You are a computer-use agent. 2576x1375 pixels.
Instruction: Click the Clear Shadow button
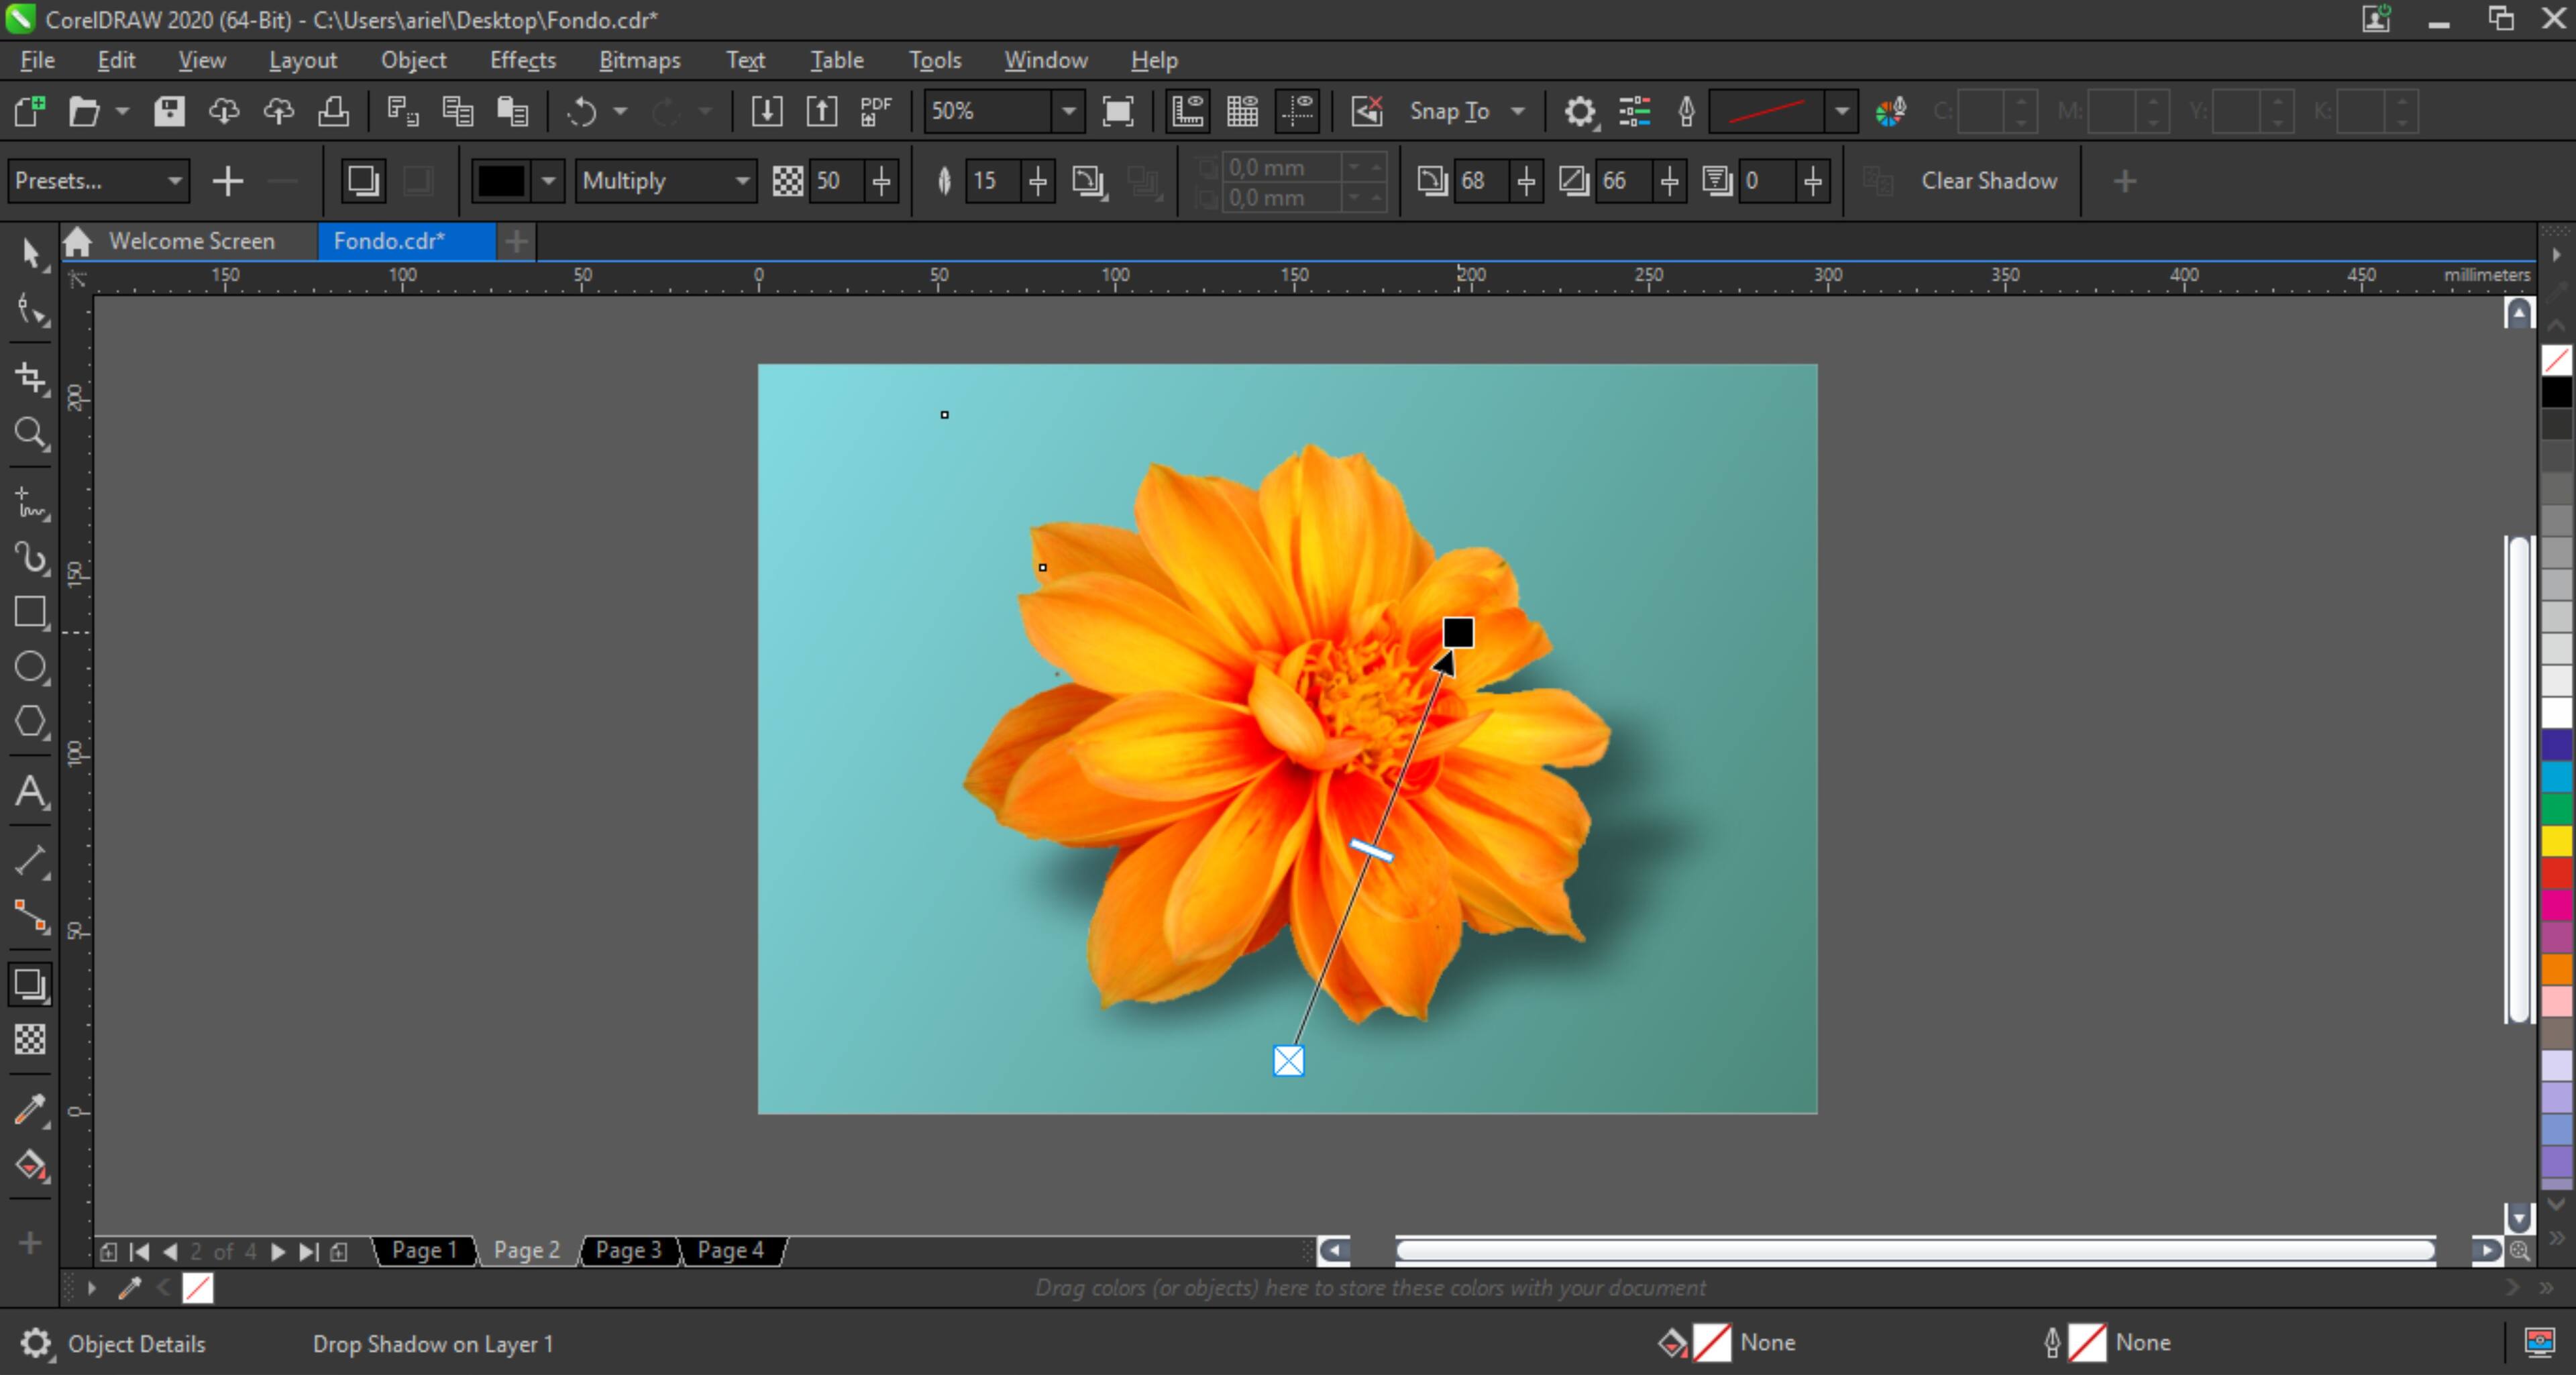[1988, 181]
